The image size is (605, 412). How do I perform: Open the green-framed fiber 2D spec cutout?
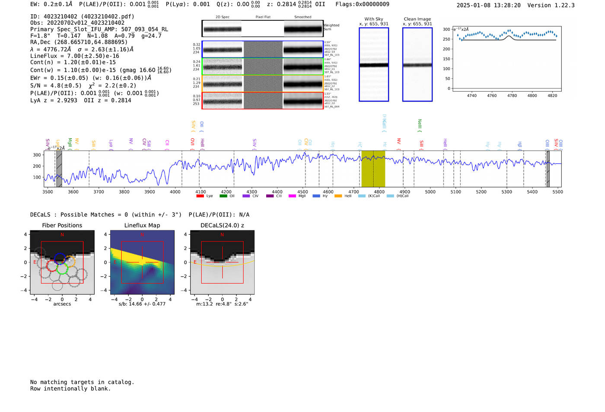coord(223,67)
